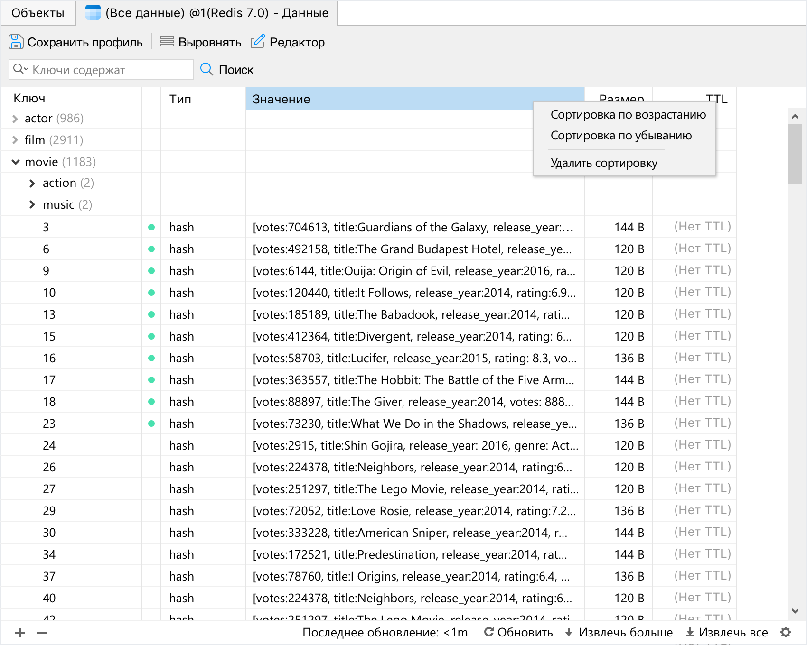
Task: Click green status dot in row 13
Action: 151,314
